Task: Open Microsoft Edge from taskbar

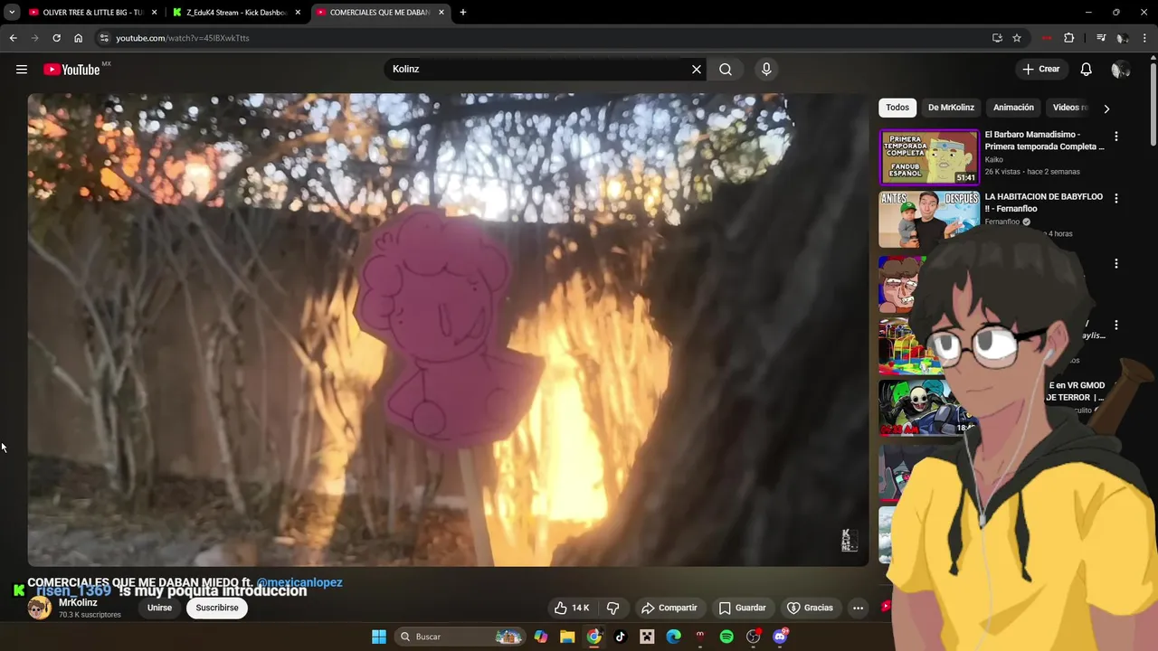Action: [673, 637]
